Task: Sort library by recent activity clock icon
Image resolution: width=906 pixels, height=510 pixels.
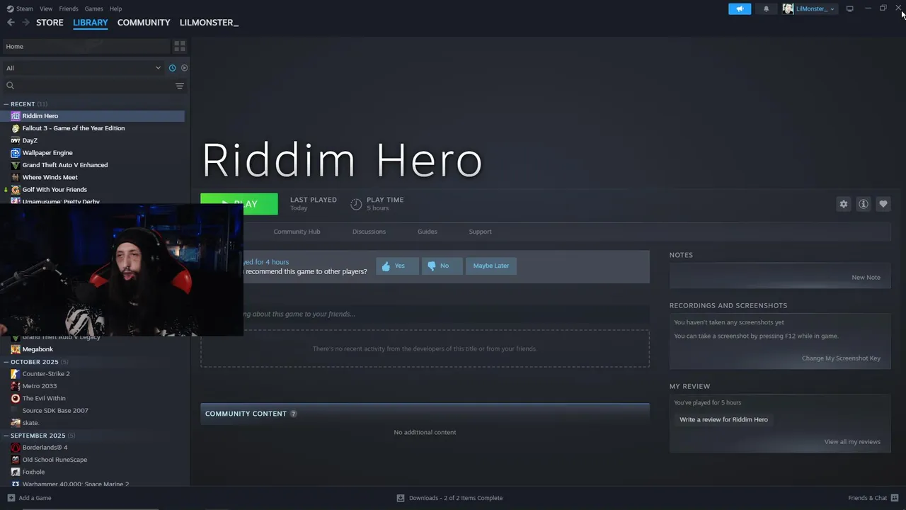Action: click(x=172, y=68)
